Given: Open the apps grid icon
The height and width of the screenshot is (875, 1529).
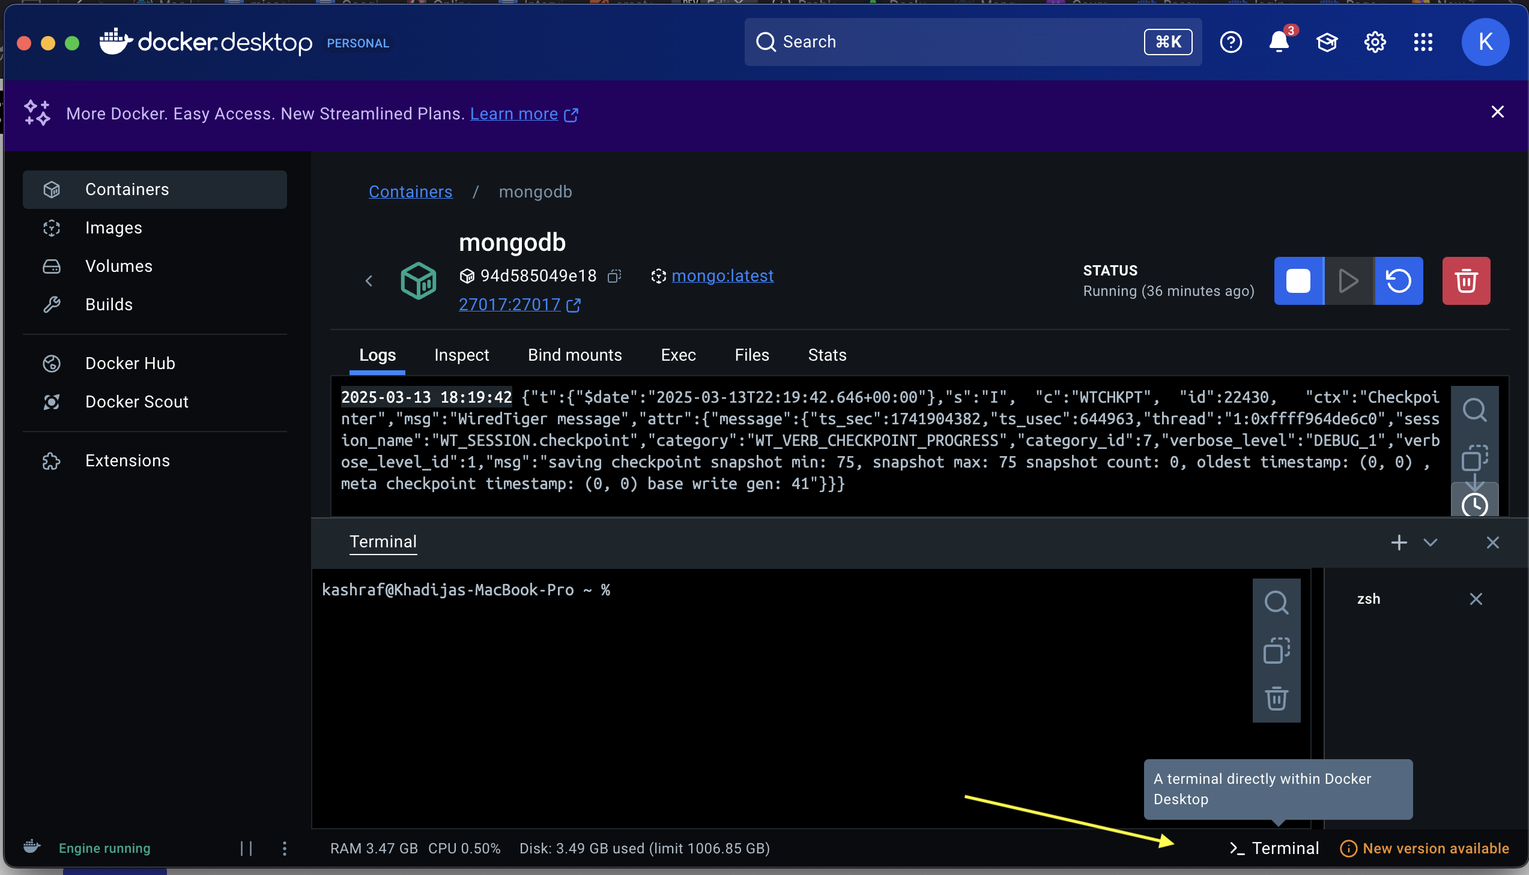Looking at the screenshot, I should pos(1423,42).
